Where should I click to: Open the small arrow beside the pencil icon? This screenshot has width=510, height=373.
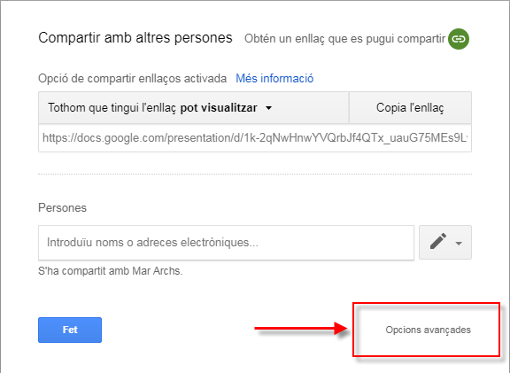pyautogui.click(x=459, y=243)
